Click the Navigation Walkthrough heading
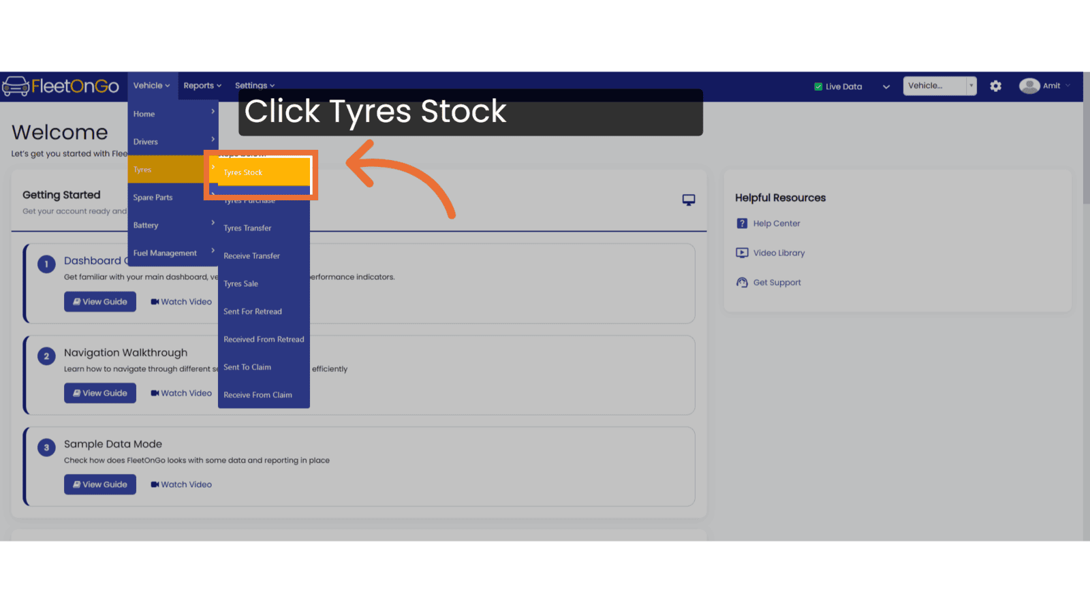Screen dimensions: 1090x613 point(125,353)
